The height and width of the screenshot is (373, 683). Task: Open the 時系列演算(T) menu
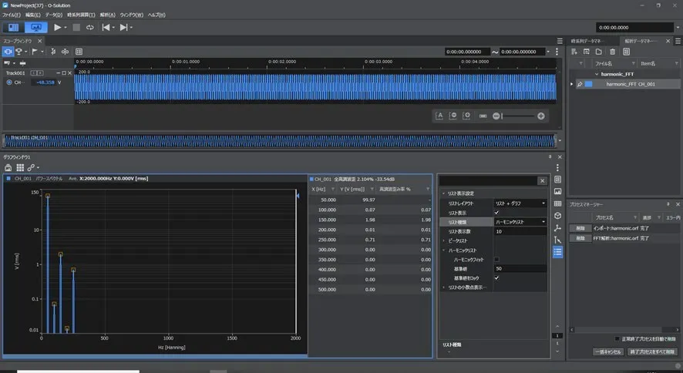81,15
